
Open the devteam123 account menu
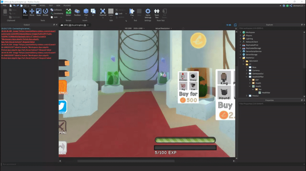[x=299, y=5]
